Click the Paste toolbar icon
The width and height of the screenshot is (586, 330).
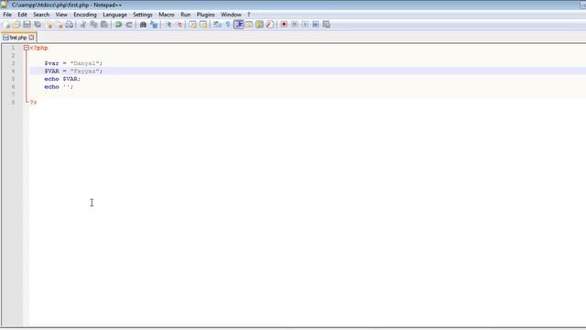click(104, 25)
